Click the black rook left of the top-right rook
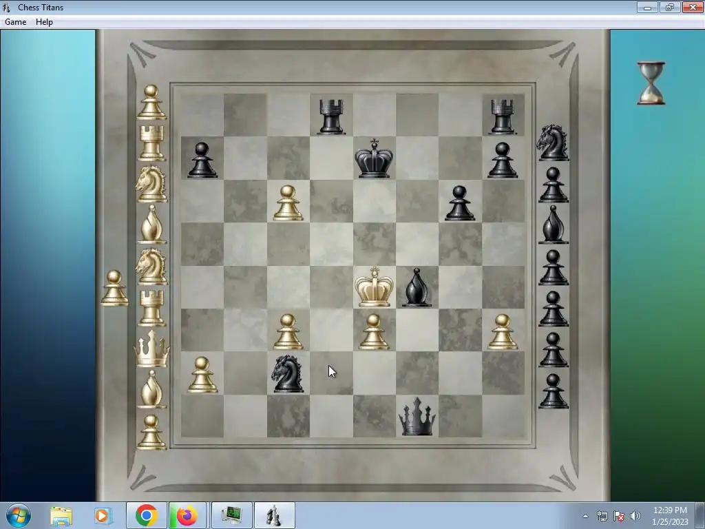This screenshot has height=529, width=705. coord(331,116)
